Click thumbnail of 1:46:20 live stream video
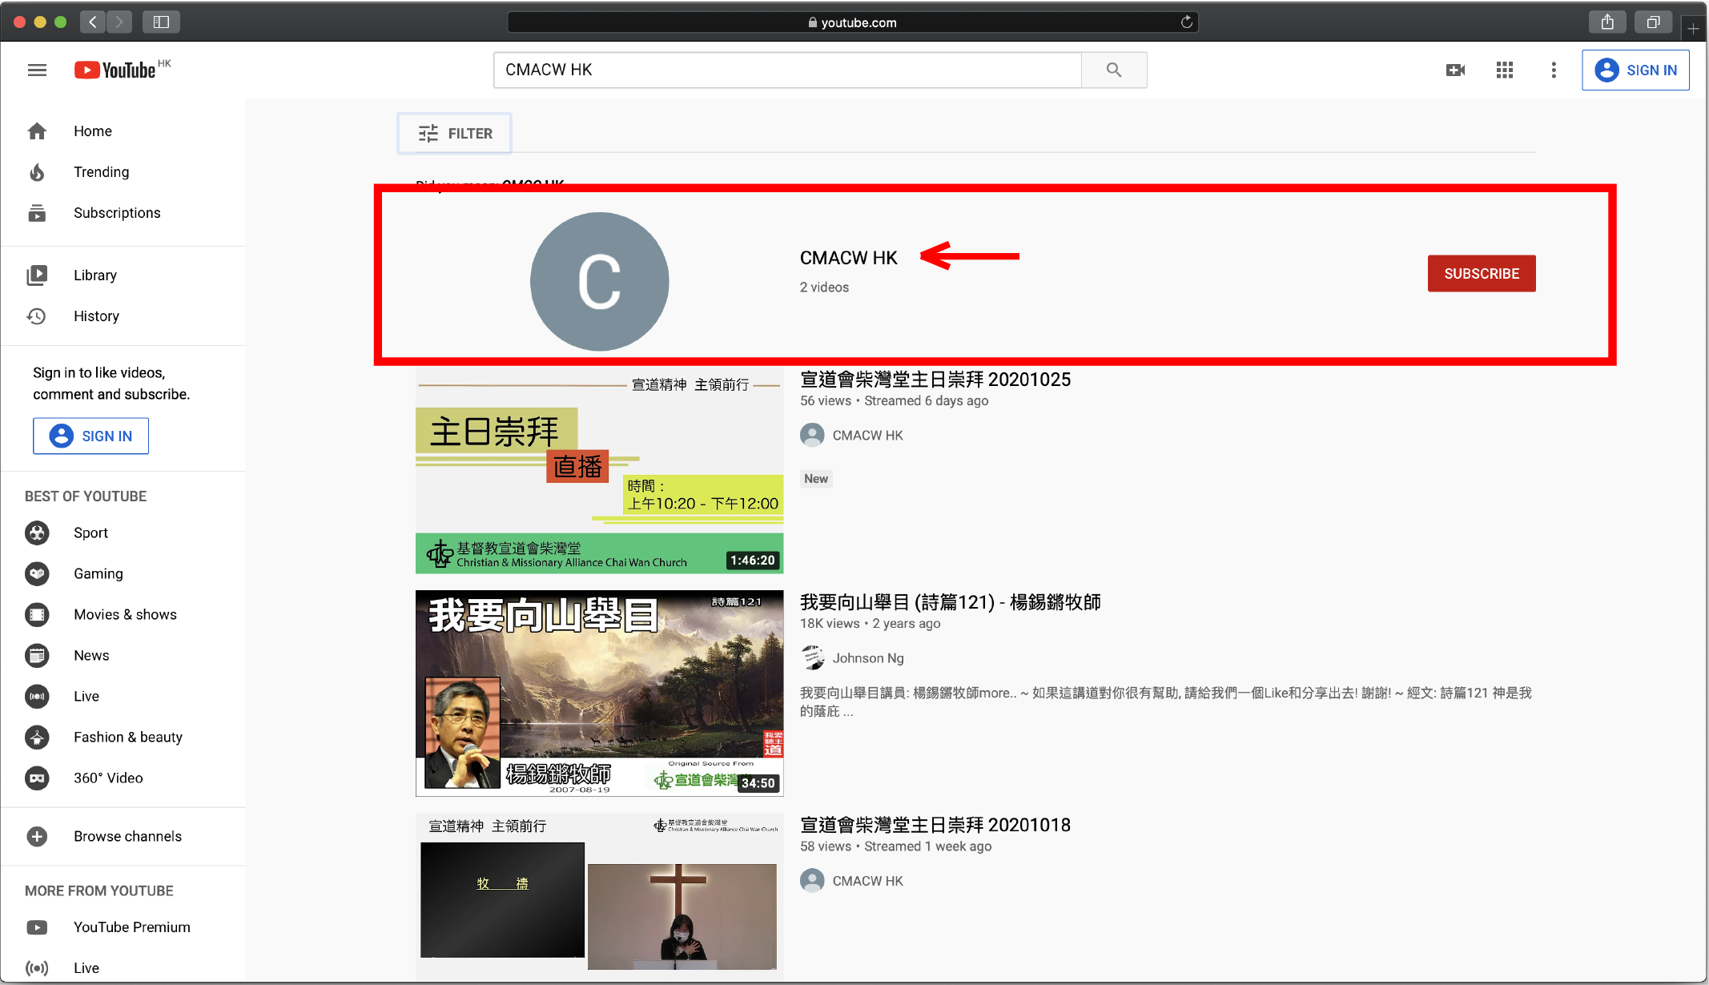The width and height of the screenshot is (1709, 985). [x=599, y=471]
